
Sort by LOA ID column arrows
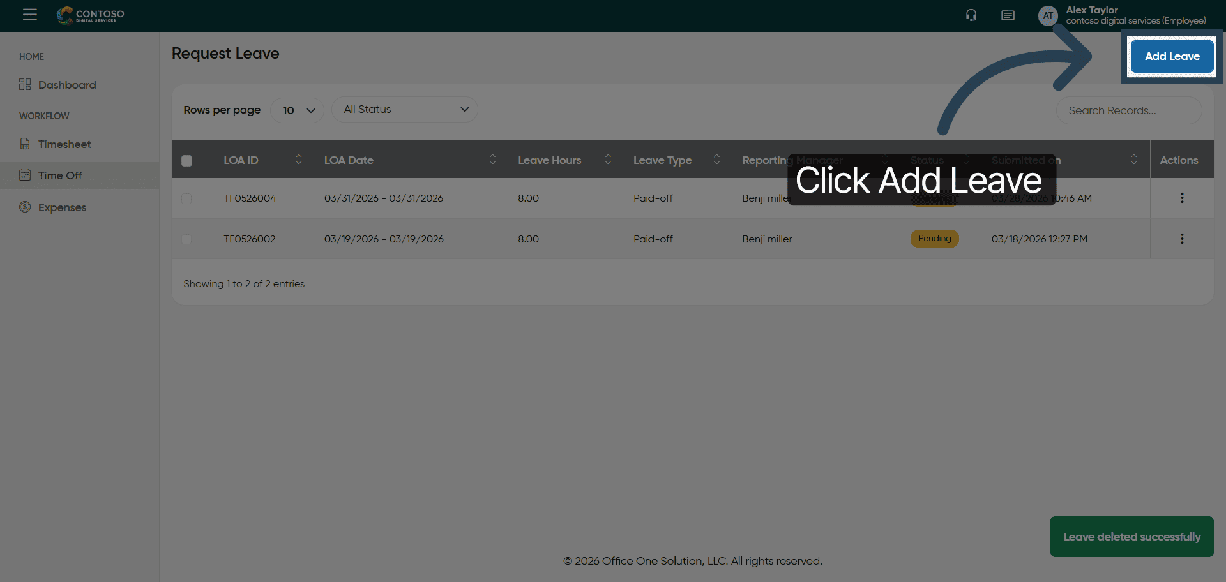point(298,160)
